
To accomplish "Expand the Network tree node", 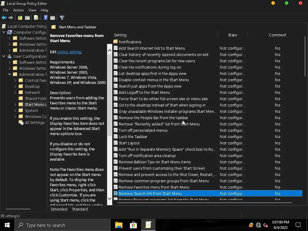I will coord(15,92).
